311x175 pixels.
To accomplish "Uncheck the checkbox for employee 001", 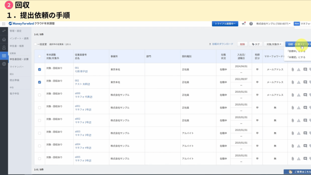I will pyautogui.click(x=39, y=70).
